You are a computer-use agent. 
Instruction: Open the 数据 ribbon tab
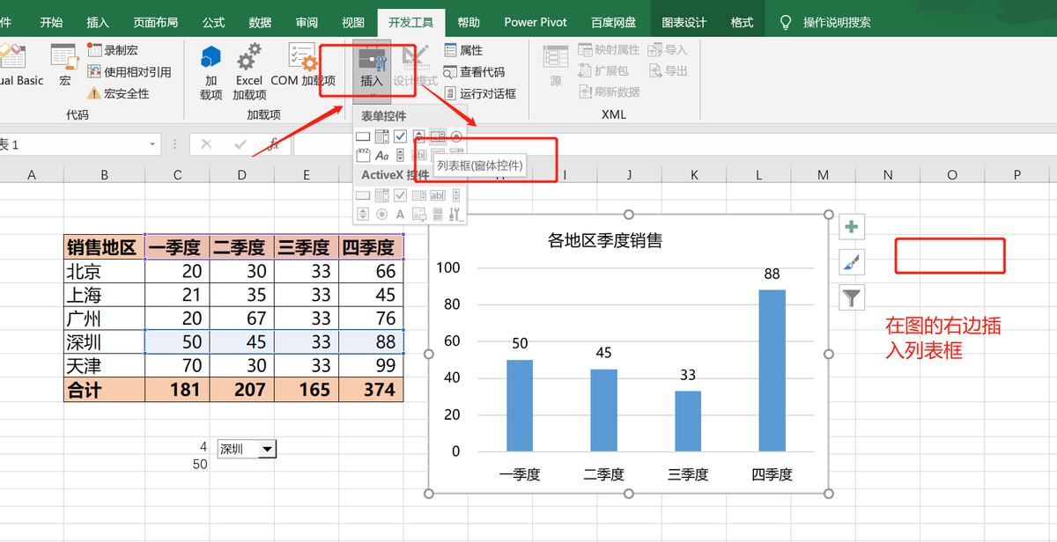tap(260, 22)
